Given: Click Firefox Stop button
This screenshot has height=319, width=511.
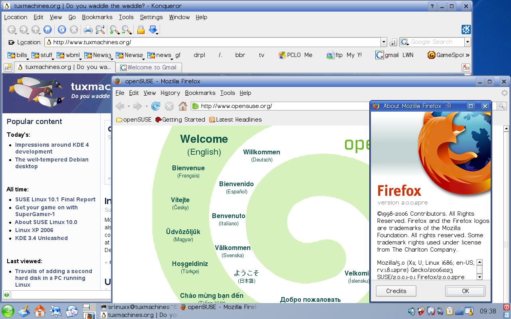Looking at the screenshot, I should tap(169, 106).
